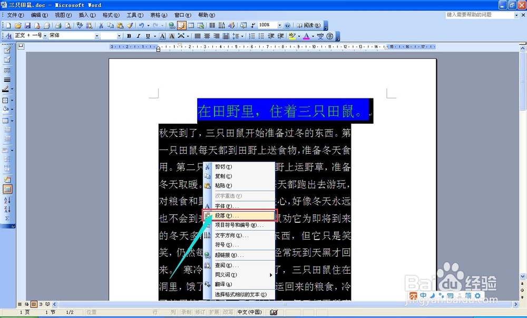This screenshot has height=318, width=527.
Task: Toggle Align Right button
Action: tap(217, 36)
